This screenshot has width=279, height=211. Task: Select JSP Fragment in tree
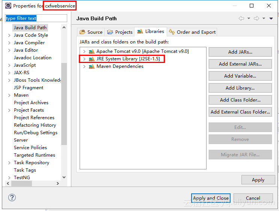click(29, 88)
